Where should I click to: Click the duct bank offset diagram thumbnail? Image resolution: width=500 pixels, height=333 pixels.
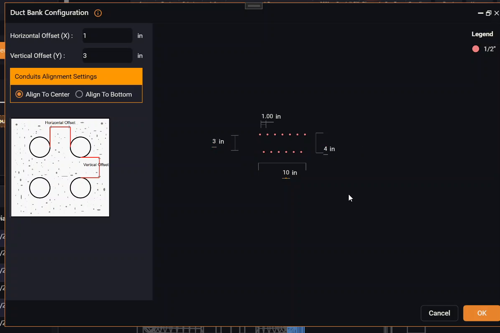pyautogui.click(x=60, y=168)
